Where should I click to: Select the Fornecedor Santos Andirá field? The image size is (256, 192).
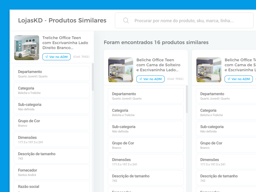52,172
